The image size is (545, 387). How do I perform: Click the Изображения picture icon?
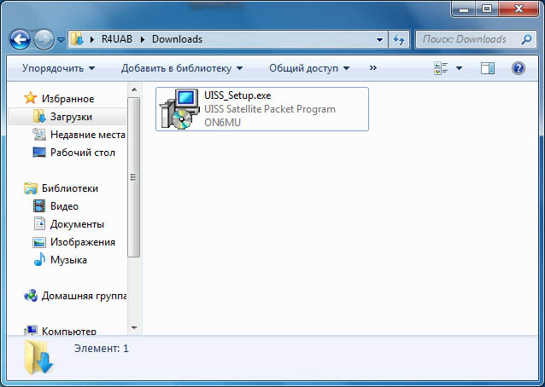click(39, 242)
